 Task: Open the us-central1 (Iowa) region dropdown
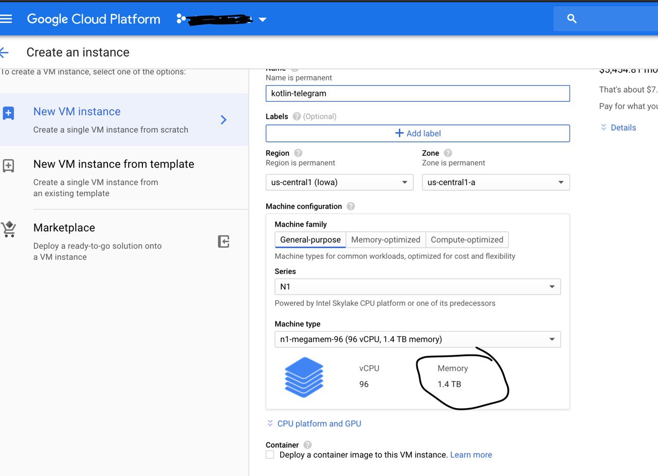339,182
